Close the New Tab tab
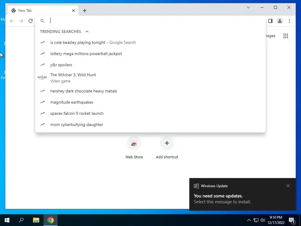This screenshot has width=301, height=226. click(73, 11)
